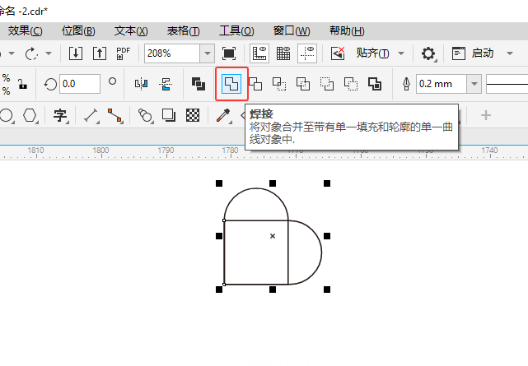Click the Import icon with down arrow
528x366 pixels.
[x=76, y=53]
